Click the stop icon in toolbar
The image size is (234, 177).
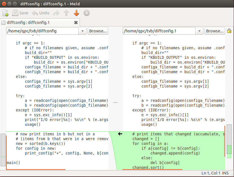click(87, 13)
